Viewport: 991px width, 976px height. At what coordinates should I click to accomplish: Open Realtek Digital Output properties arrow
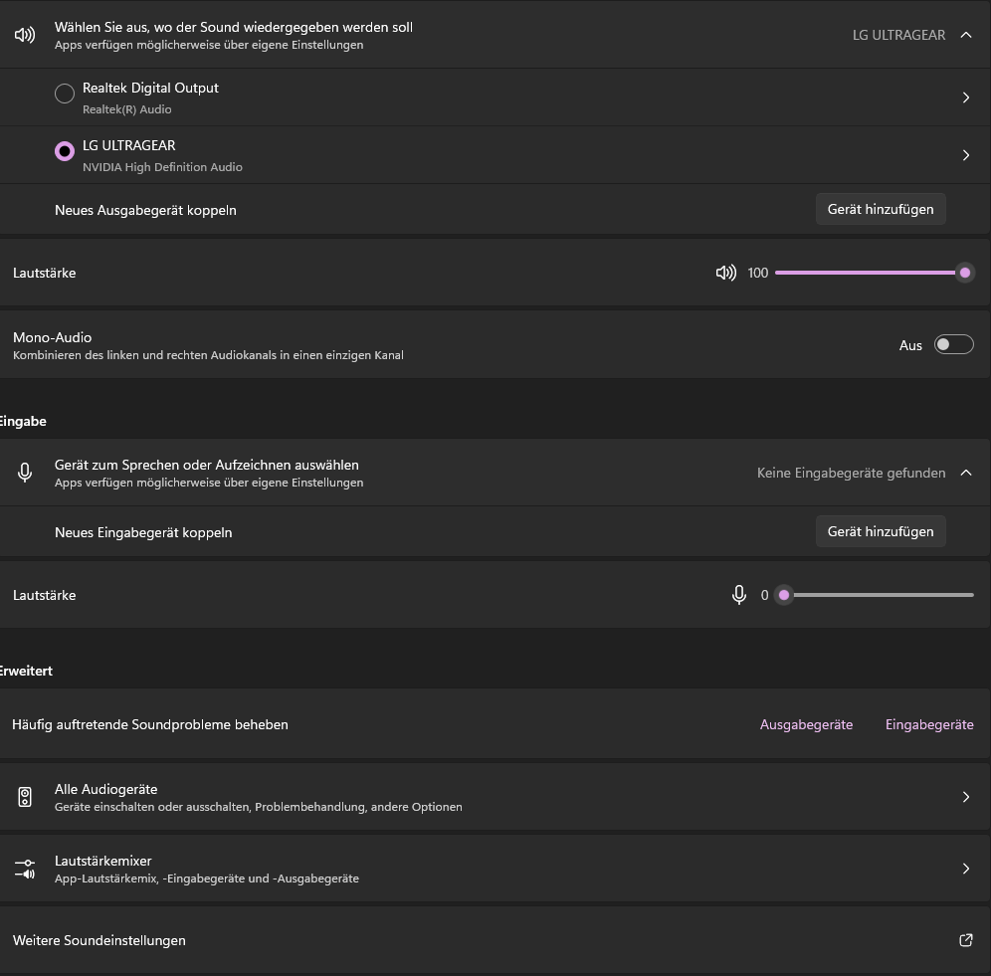coord(965,98)
